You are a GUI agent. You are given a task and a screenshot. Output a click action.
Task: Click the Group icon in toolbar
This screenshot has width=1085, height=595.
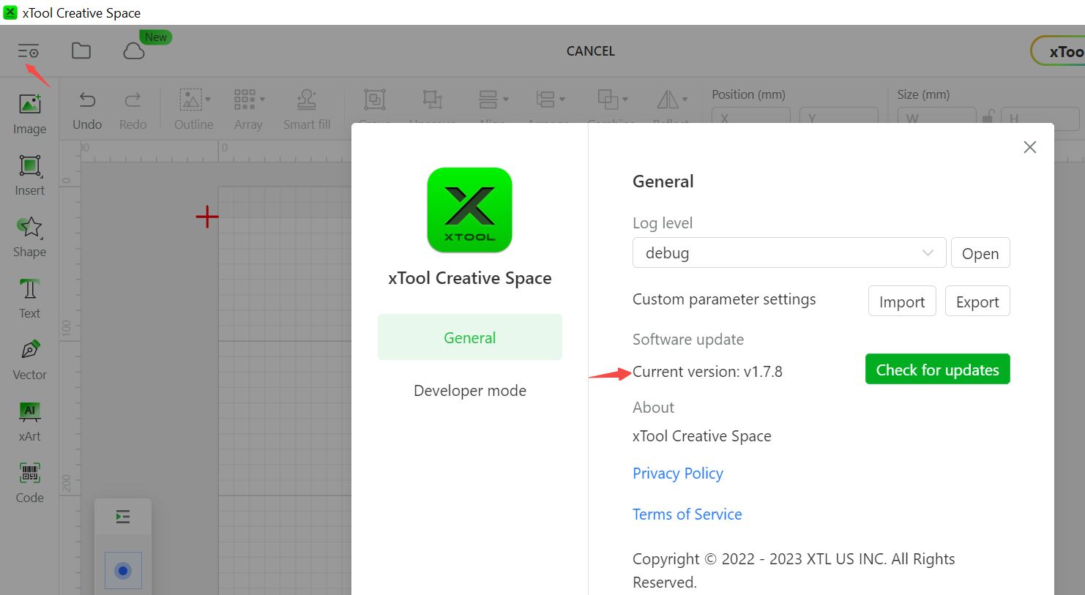[375, 100]
